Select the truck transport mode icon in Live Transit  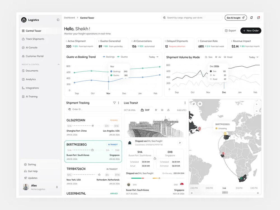(162, 110)
